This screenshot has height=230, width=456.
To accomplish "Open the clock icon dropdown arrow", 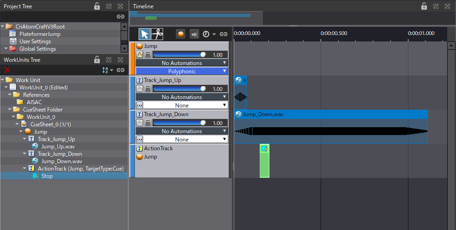I will pyautogui.click(x=214, y=34).
